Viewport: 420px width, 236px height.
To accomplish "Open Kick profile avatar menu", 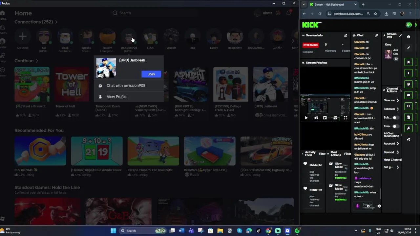I will coord(409,25).
